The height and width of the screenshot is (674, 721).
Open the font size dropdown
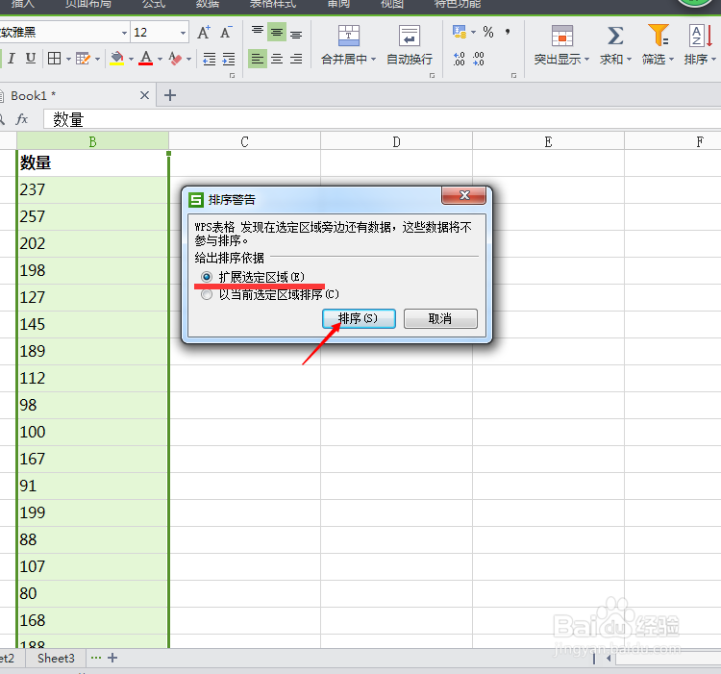[x=183, y=33]
